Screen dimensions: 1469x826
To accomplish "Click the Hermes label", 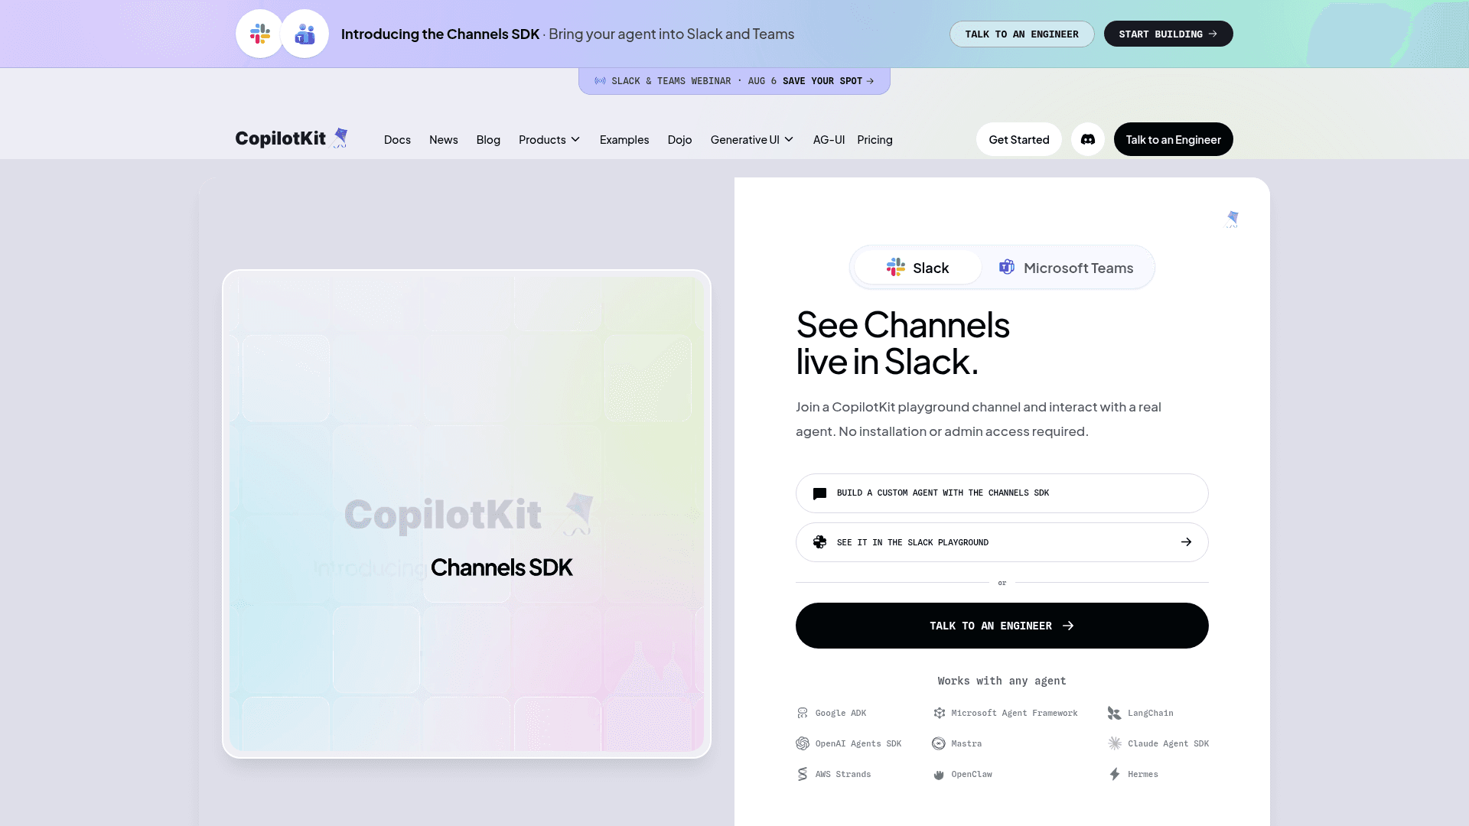I will click(1142, 774).
